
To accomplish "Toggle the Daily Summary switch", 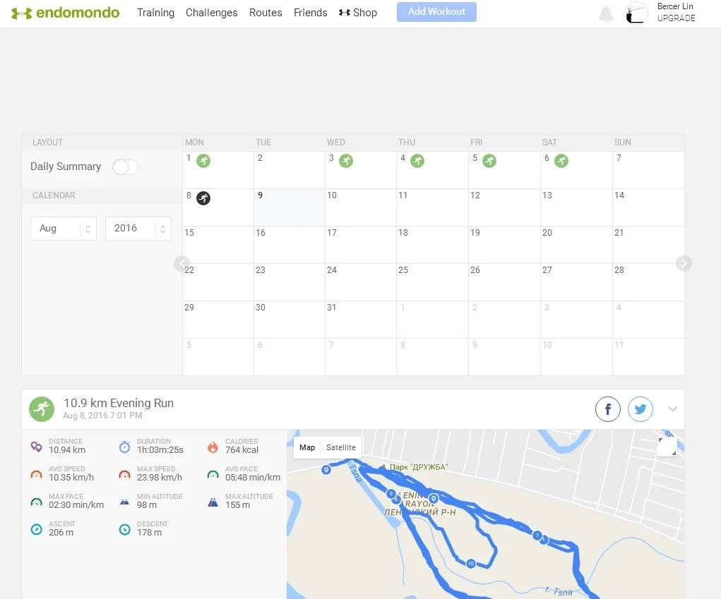I will (125, 167).
